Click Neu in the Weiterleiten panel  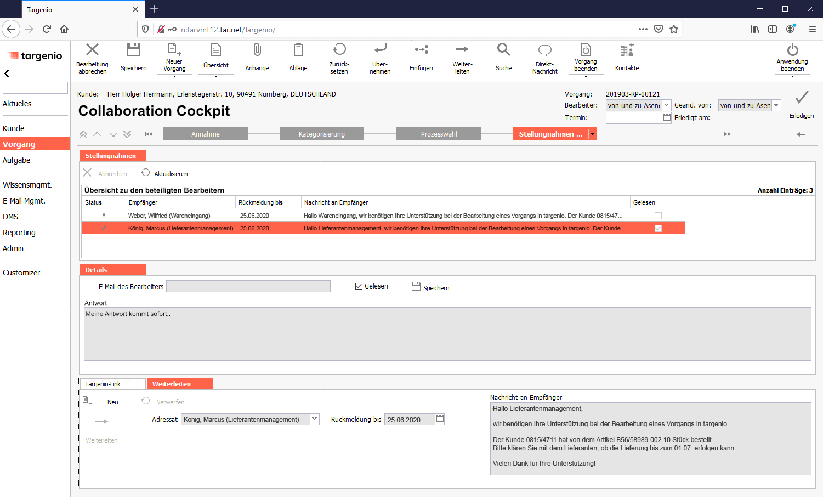point(112,402)
